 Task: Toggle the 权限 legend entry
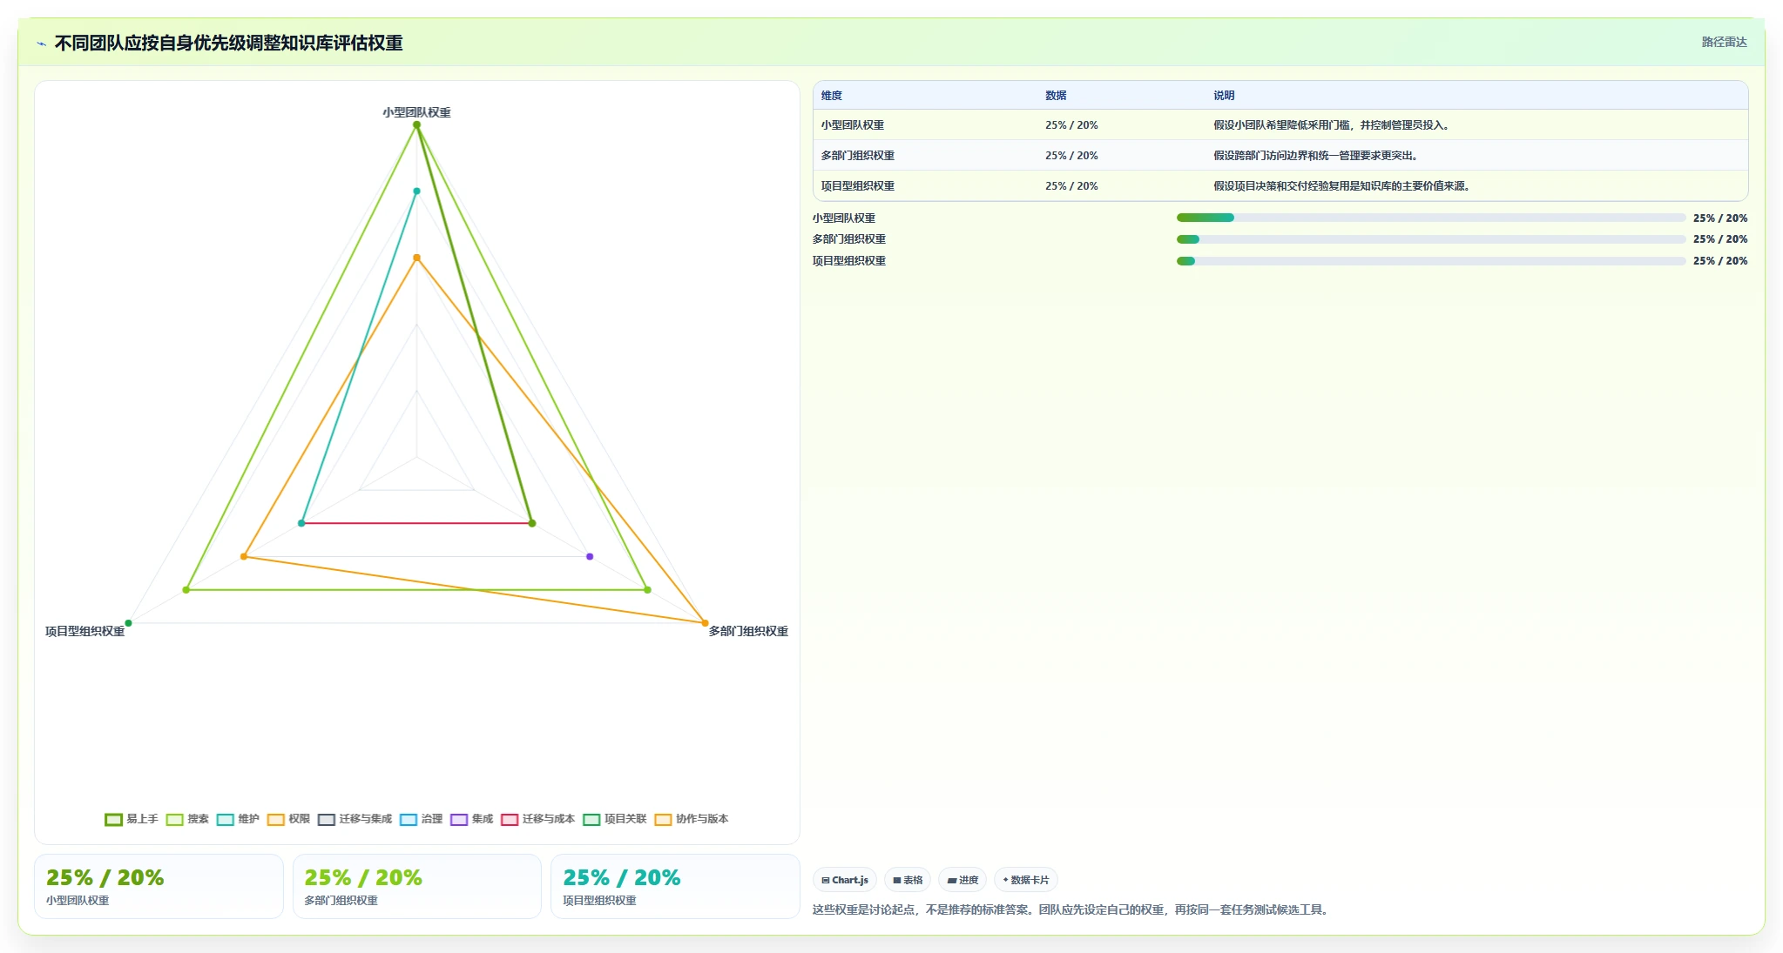click(288, 819)
